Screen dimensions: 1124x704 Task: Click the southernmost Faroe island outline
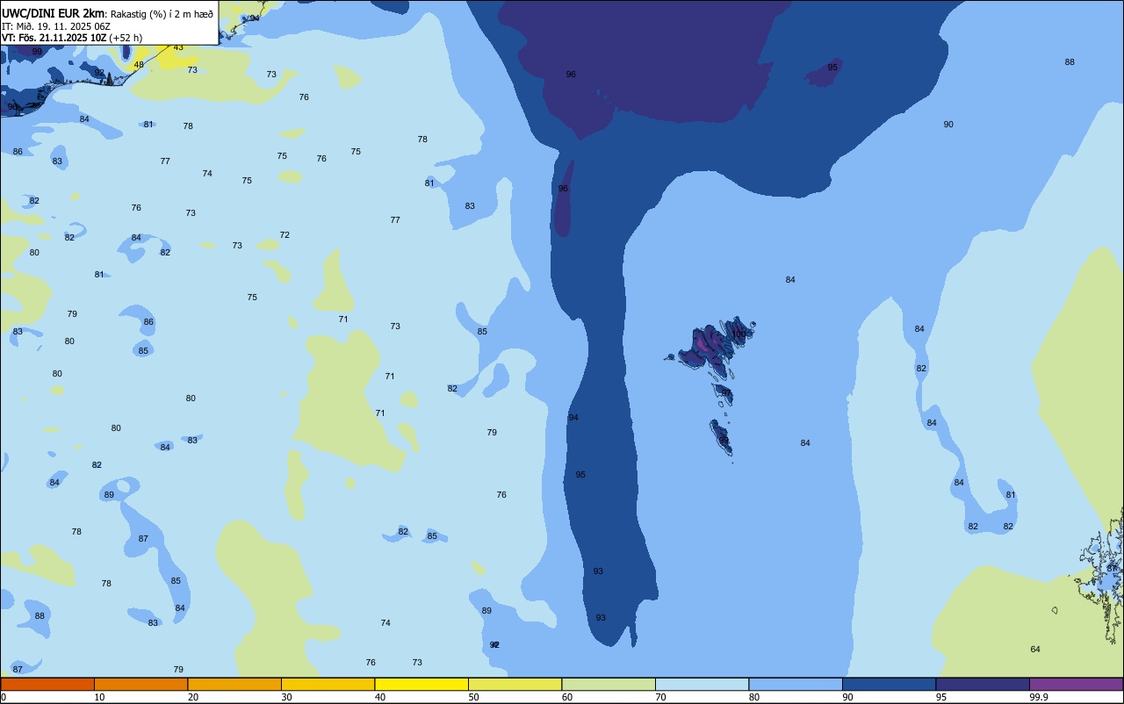click(721, 438)
